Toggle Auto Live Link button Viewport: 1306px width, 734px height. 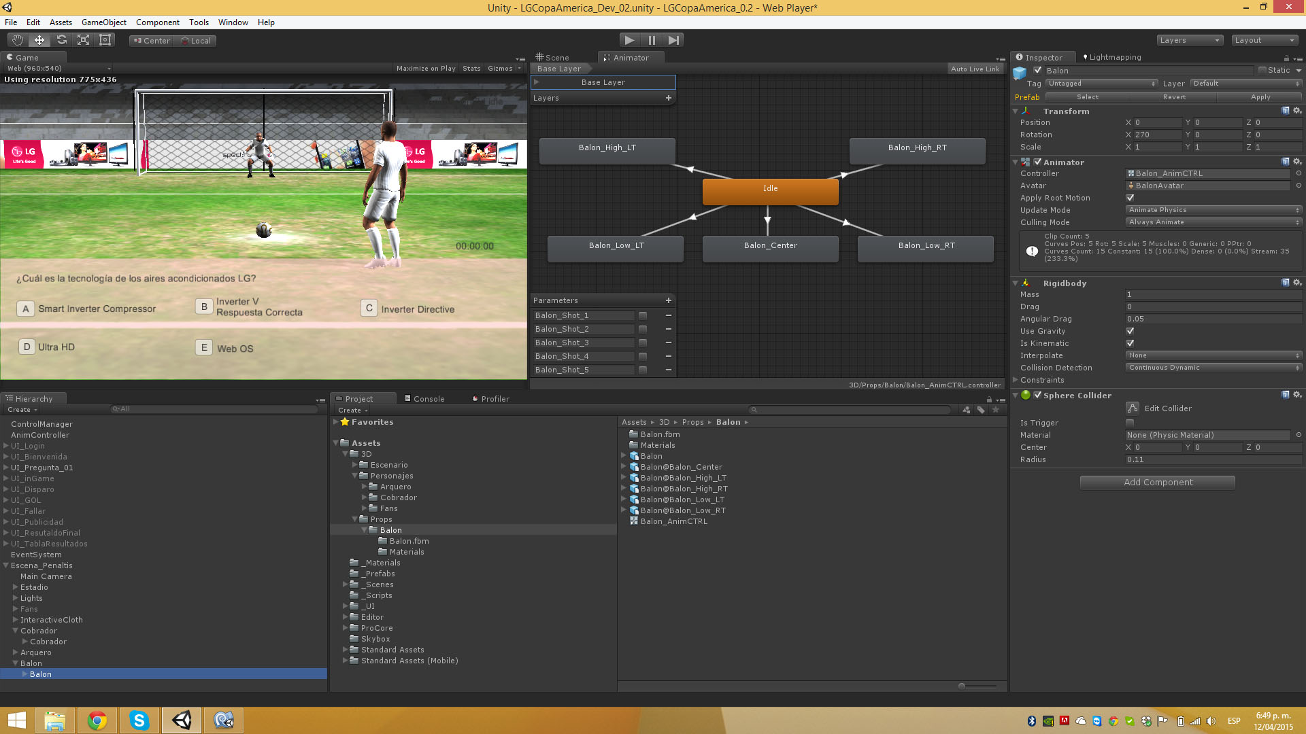(x=975, y=69)
